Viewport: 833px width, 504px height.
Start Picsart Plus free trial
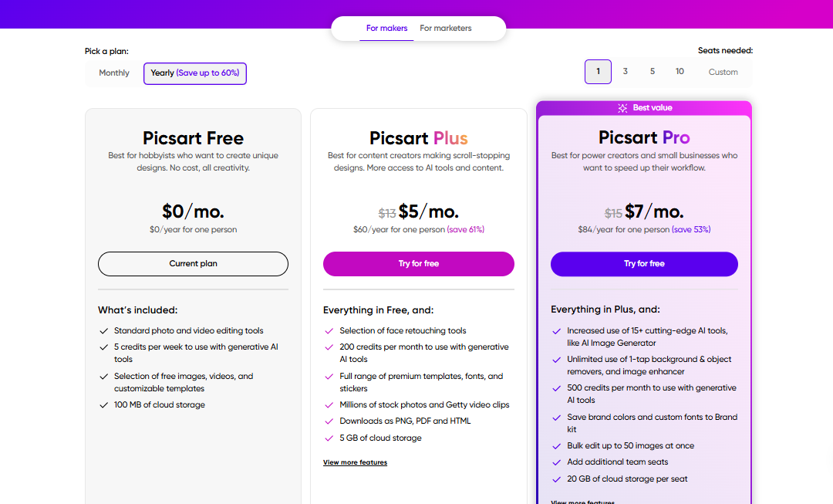[419, 264]
